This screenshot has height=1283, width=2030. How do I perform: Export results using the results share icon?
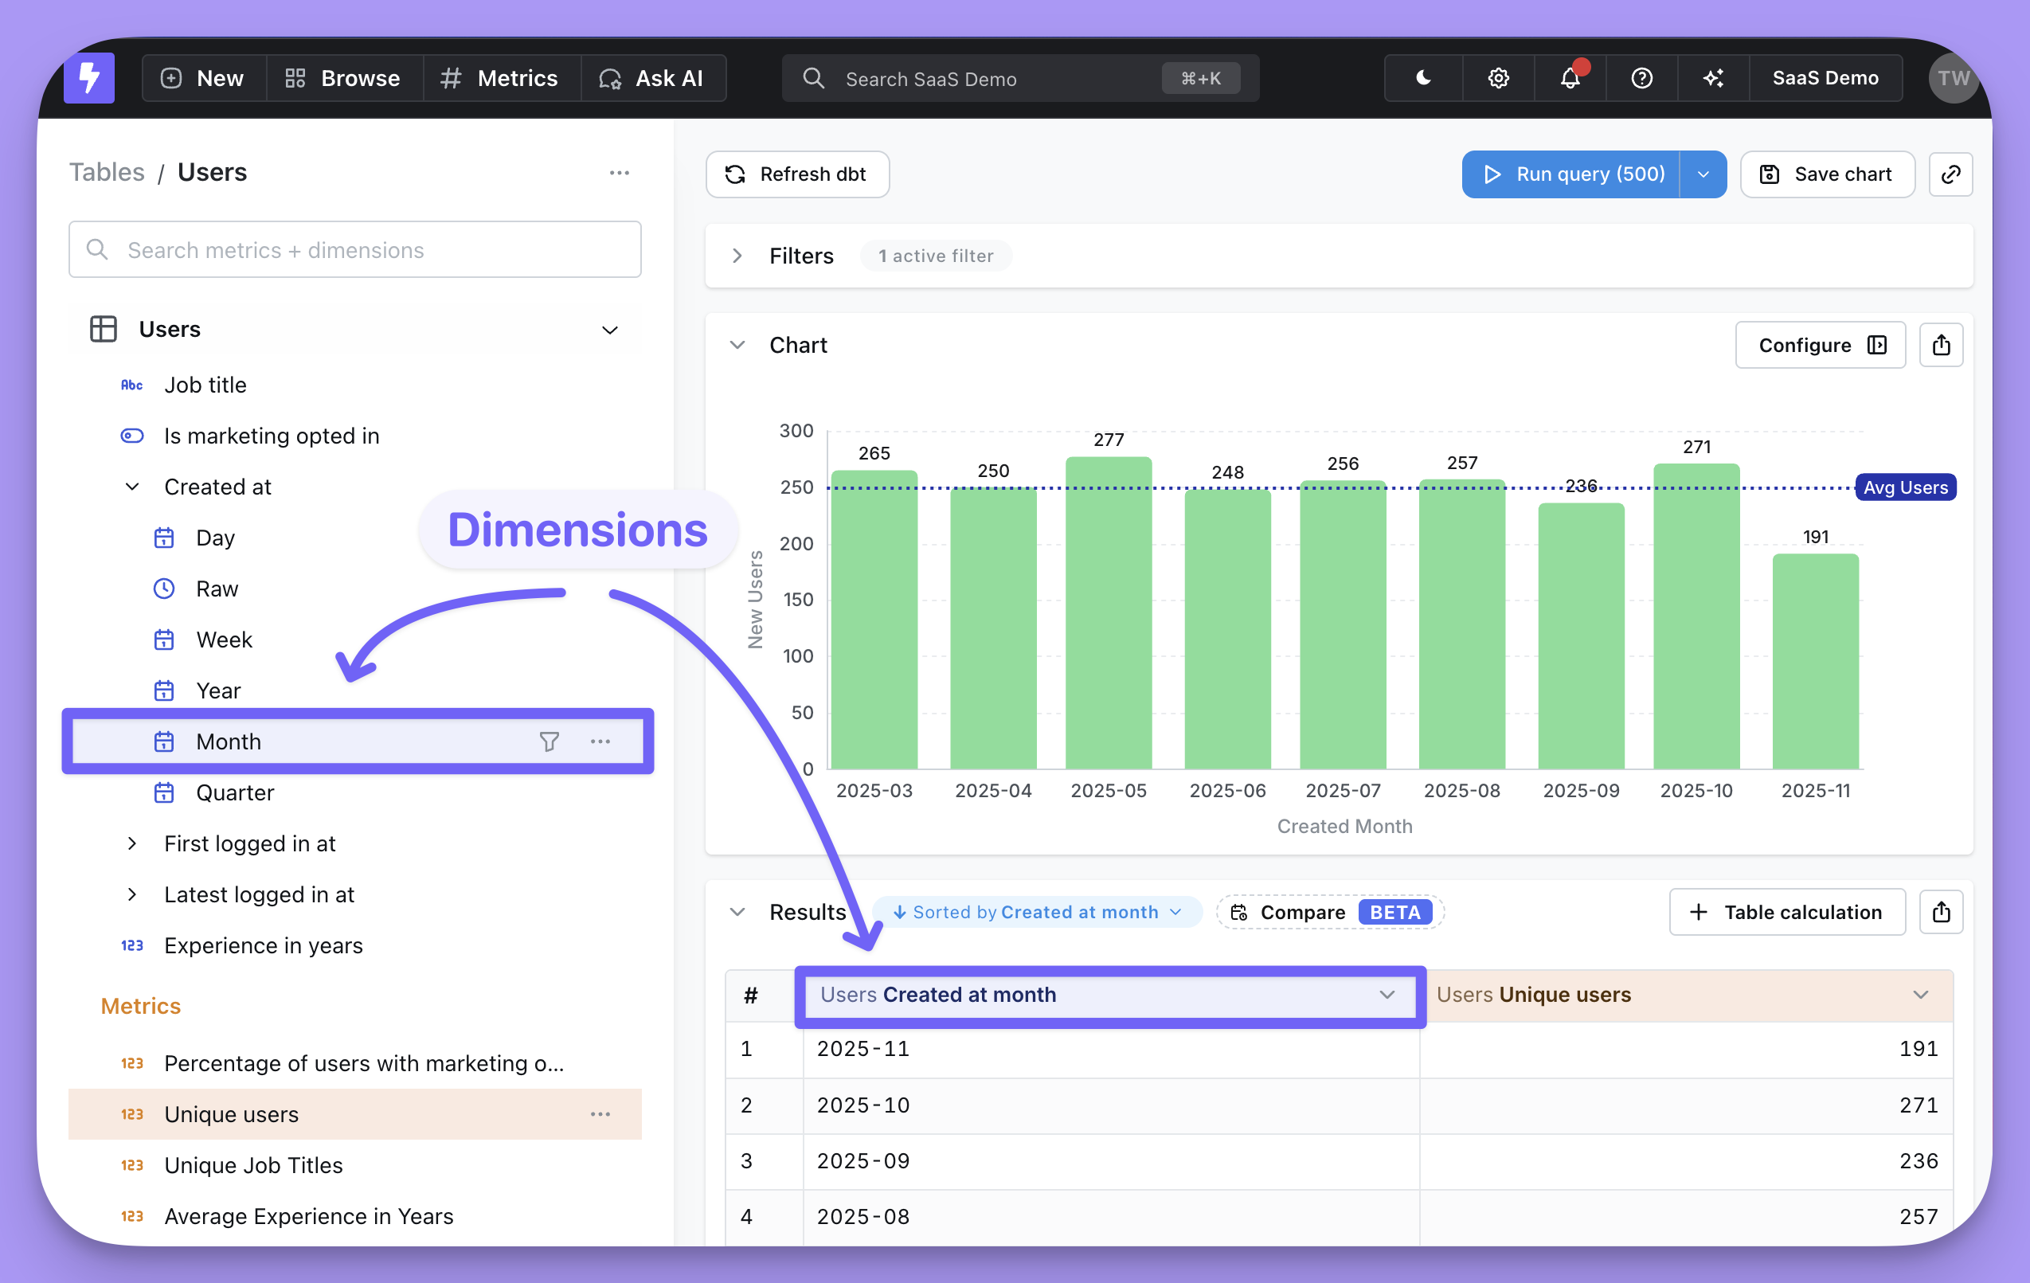click(x=1941, y=912)
